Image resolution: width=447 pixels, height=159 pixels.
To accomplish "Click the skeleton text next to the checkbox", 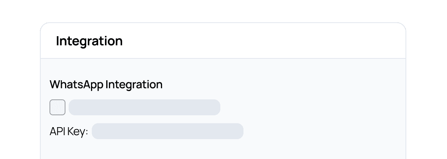I will tap(144, 107).
